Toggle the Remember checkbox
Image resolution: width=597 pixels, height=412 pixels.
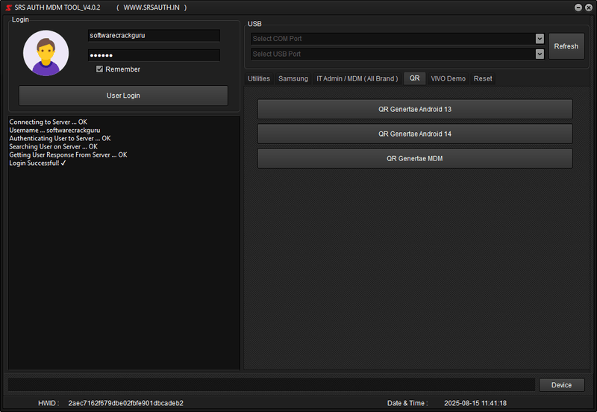click(x=100, y=69)
